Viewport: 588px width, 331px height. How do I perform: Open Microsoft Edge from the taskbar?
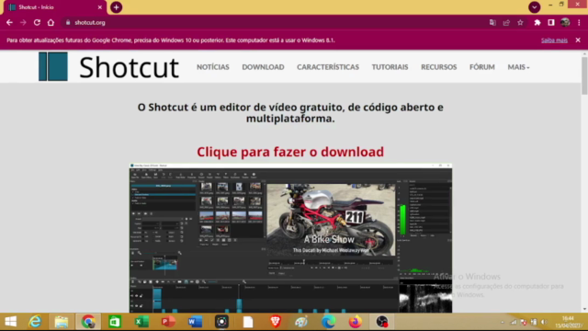[x=329, y=322]
